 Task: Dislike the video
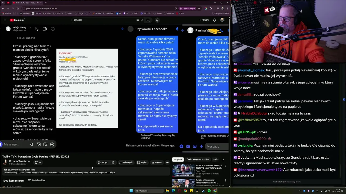coord(113,162)
